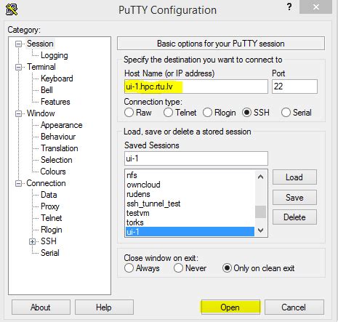Screen dimensions: 338x322
Task: Select the Translation category
Action: point(60,148)
